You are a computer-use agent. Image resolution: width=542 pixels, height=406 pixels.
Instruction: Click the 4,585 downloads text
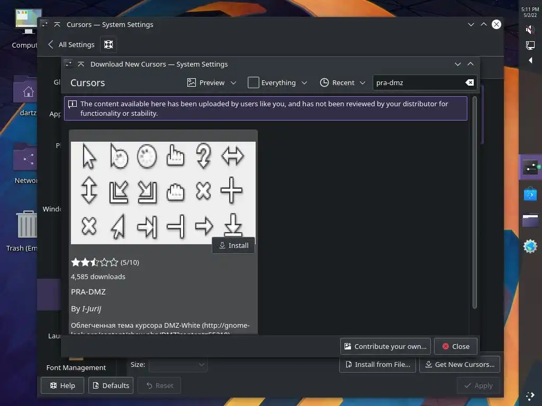(x=98, y=276)
